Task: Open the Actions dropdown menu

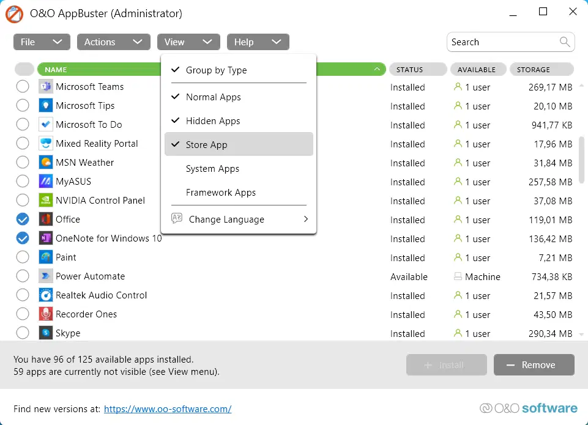Action: [113, 42]
